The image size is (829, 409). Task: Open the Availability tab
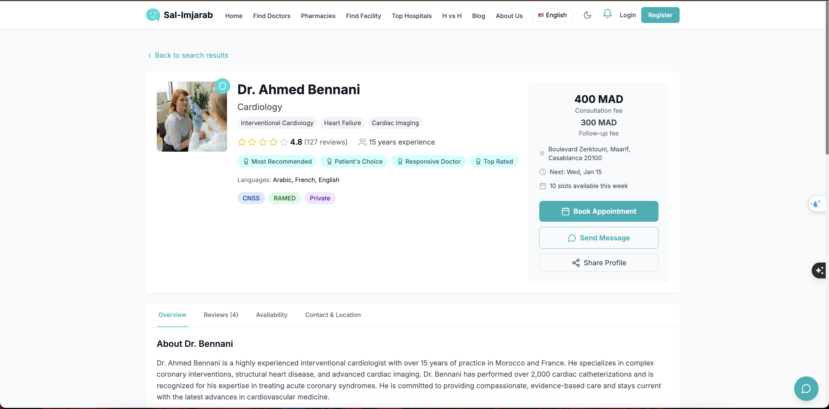[271, 315]
